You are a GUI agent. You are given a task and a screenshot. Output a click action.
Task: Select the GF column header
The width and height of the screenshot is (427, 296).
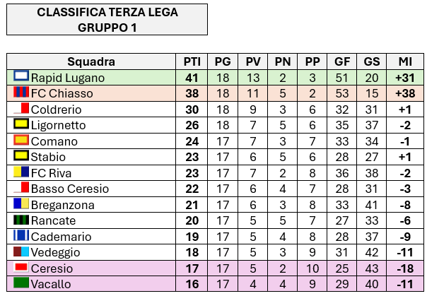pos(342,61)
